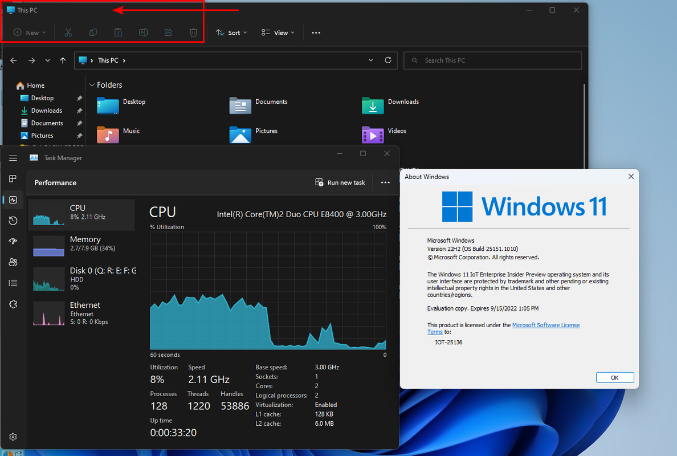Select CPU in the Performance list
The height and width of the screenshot is (456, 677).
point(81,215)
